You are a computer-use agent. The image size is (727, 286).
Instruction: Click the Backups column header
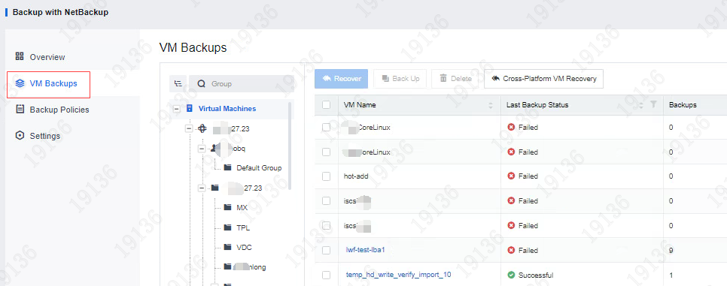coord(683,105)
